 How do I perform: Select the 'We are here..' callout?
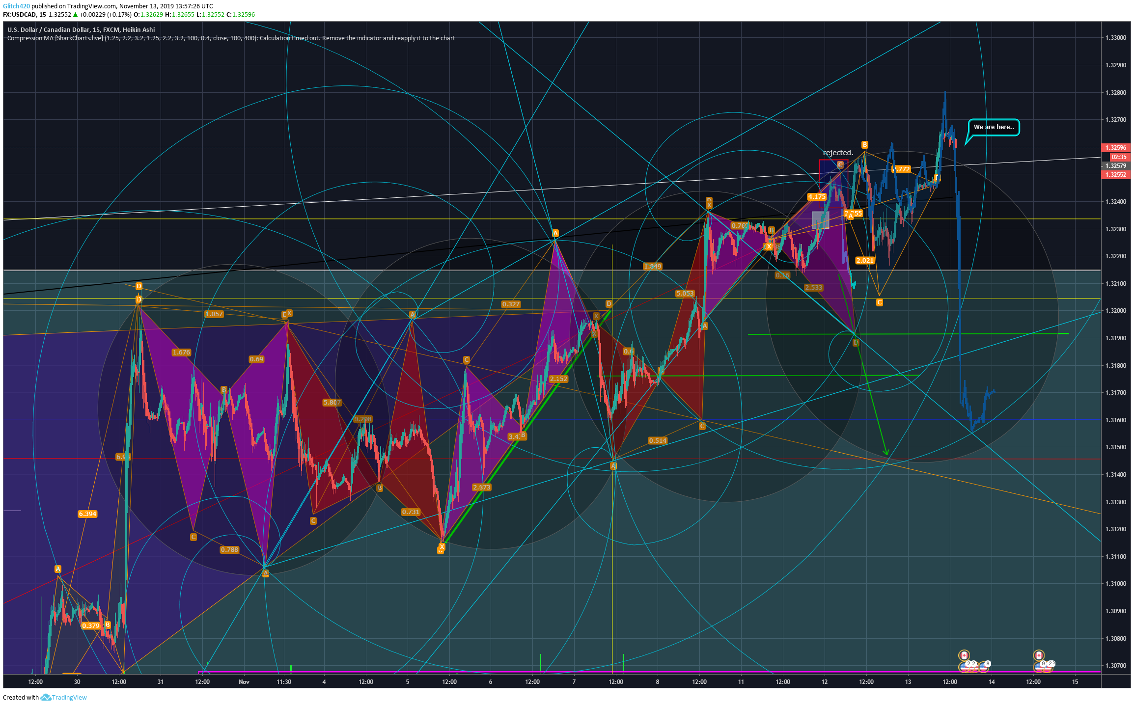(994, 127)
